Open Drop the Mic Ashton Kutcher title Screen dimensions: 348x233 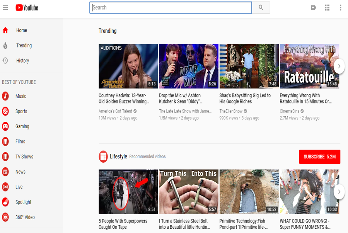181,99
